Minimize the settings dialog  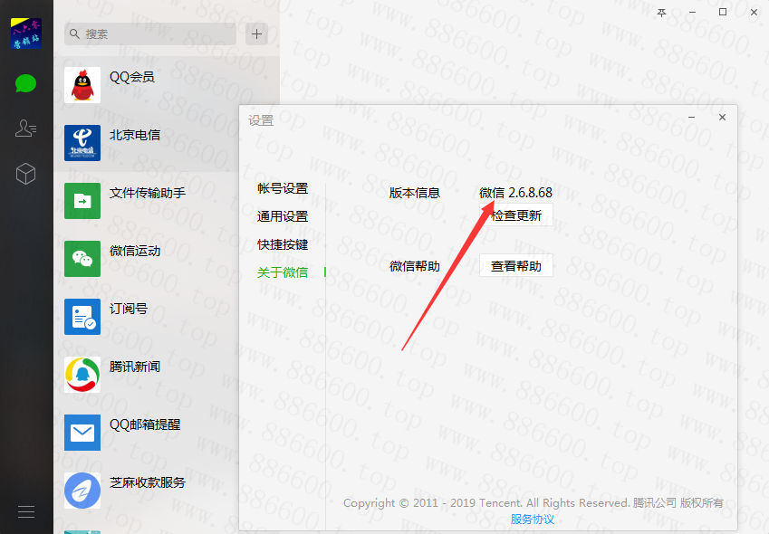click(691, 118)
